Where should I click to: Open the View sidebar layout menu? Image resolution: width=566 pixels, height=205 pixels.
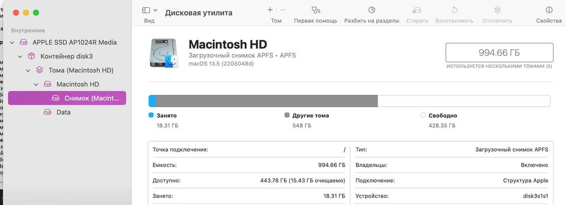tap(155, 10)
